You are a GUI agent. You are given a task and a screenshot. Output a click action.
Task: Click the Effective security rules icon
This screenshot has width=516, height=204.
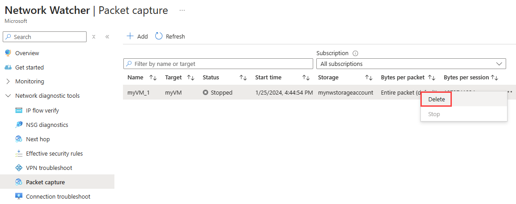click(x=18, y=153)
